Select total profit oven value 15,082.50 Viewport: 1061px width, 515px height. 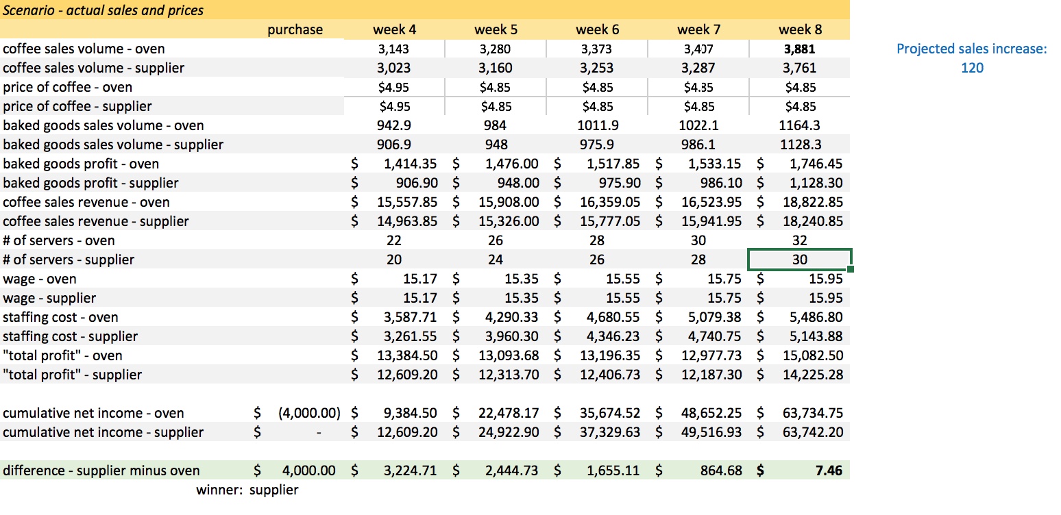pos(813,355)
